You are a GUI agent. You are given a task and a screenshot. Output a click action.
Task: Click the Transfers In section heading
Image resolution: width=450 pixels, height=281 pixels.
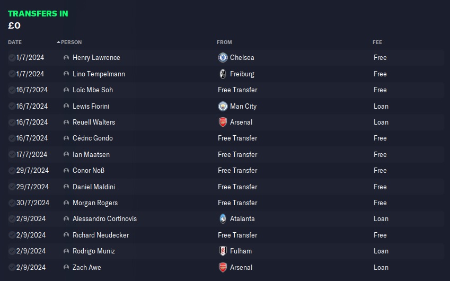(38, 14)
